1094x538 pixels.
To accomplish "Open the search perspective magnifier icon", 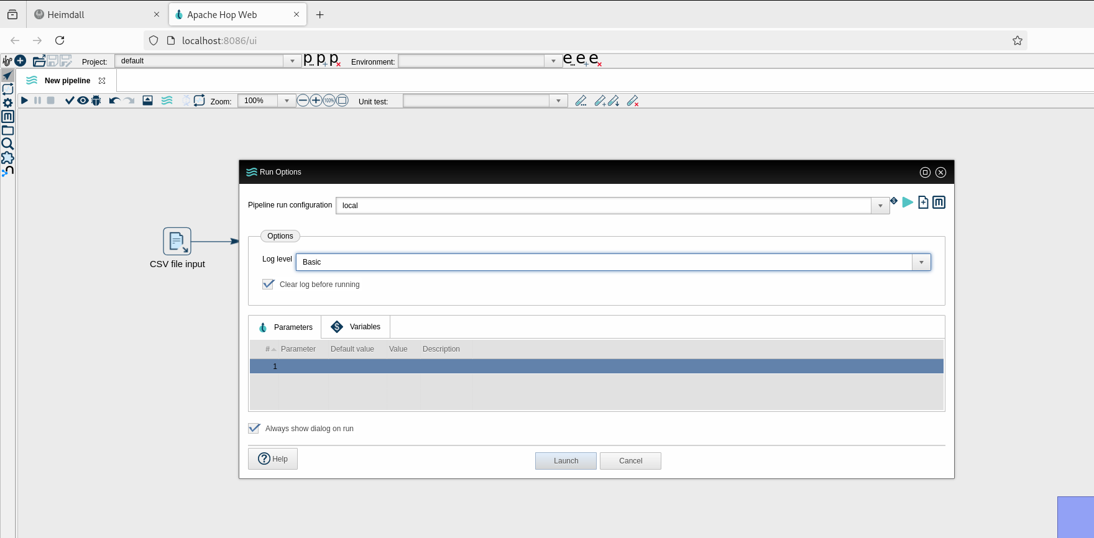I will (7, 144).
